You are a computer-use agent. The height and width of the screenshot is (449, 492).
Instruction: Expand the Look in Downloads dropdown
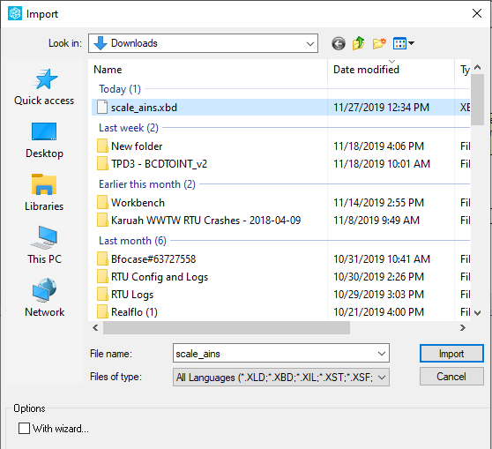[x=203, y=43]
